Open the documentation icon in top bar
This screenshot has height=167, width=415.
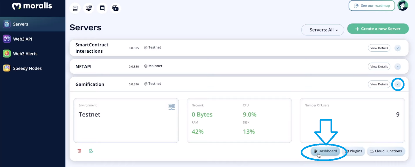[x=75, y=8]
